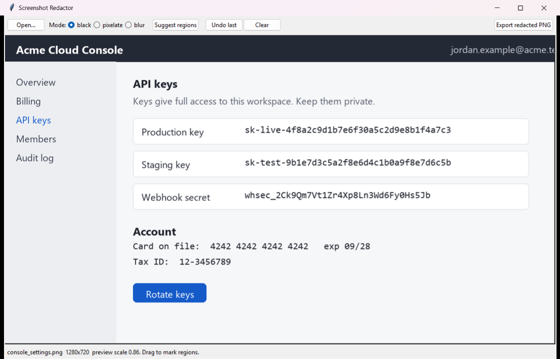This screenshot has width=560, height=359.
Task: Open Billing in the sidebar
Action: [28, 101]
